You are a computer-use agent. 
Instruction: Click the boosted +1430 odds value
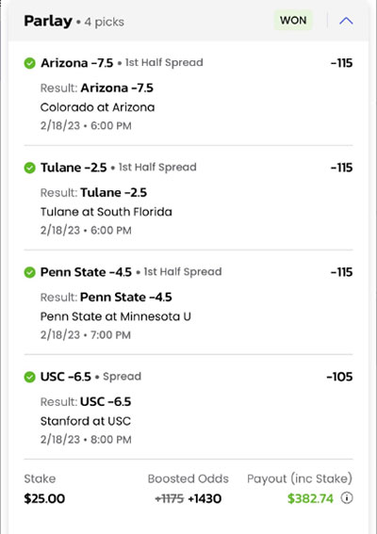[x=205, y=498]
